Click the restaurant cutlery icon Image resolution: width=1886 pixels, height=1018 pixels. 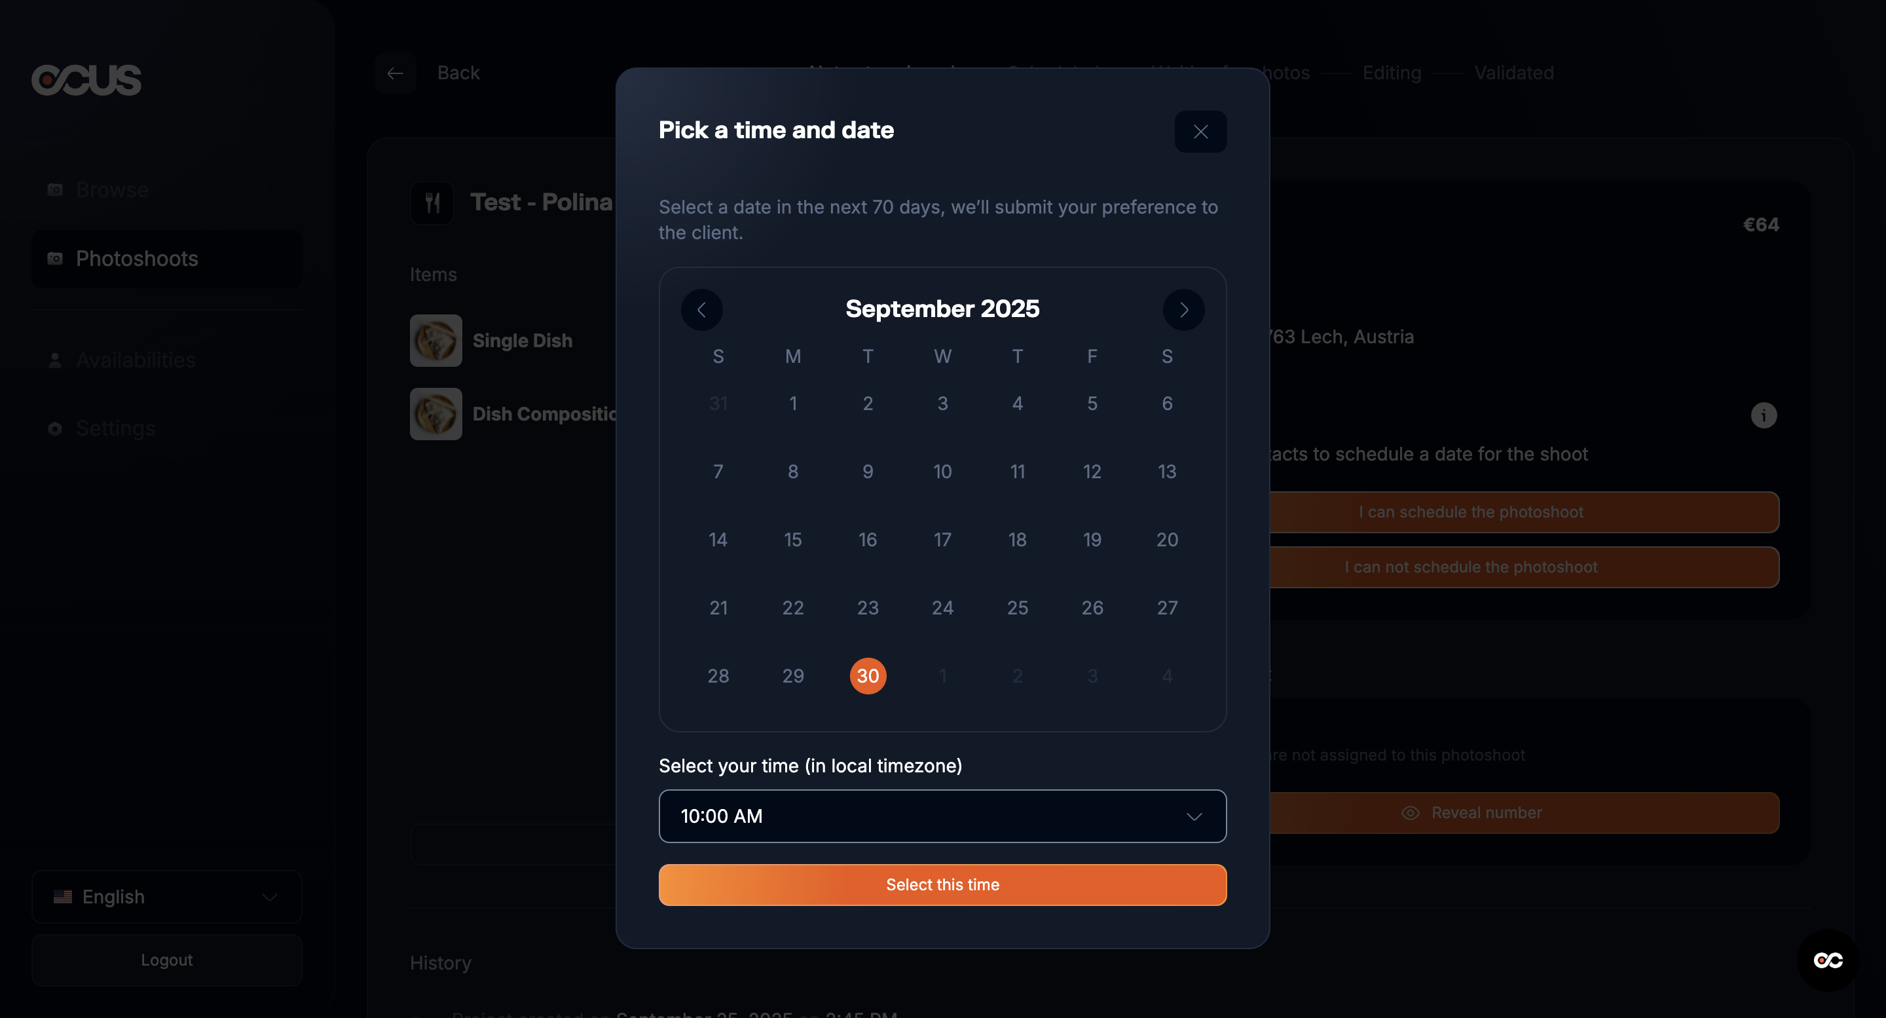pos(433,203)
